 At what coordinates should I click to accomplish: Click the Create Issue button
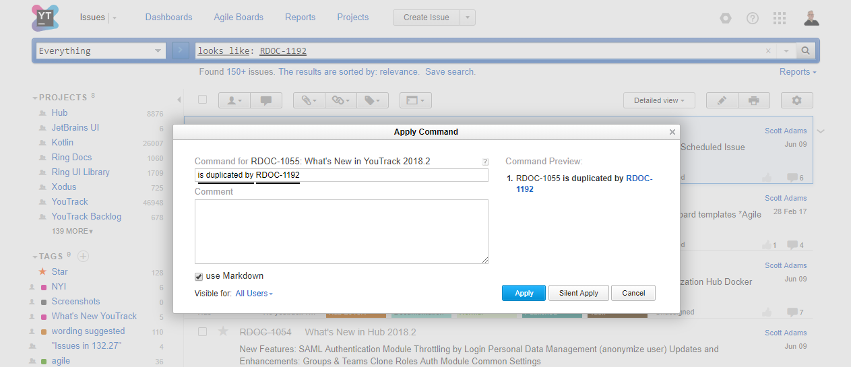click(x=427, y=18)
